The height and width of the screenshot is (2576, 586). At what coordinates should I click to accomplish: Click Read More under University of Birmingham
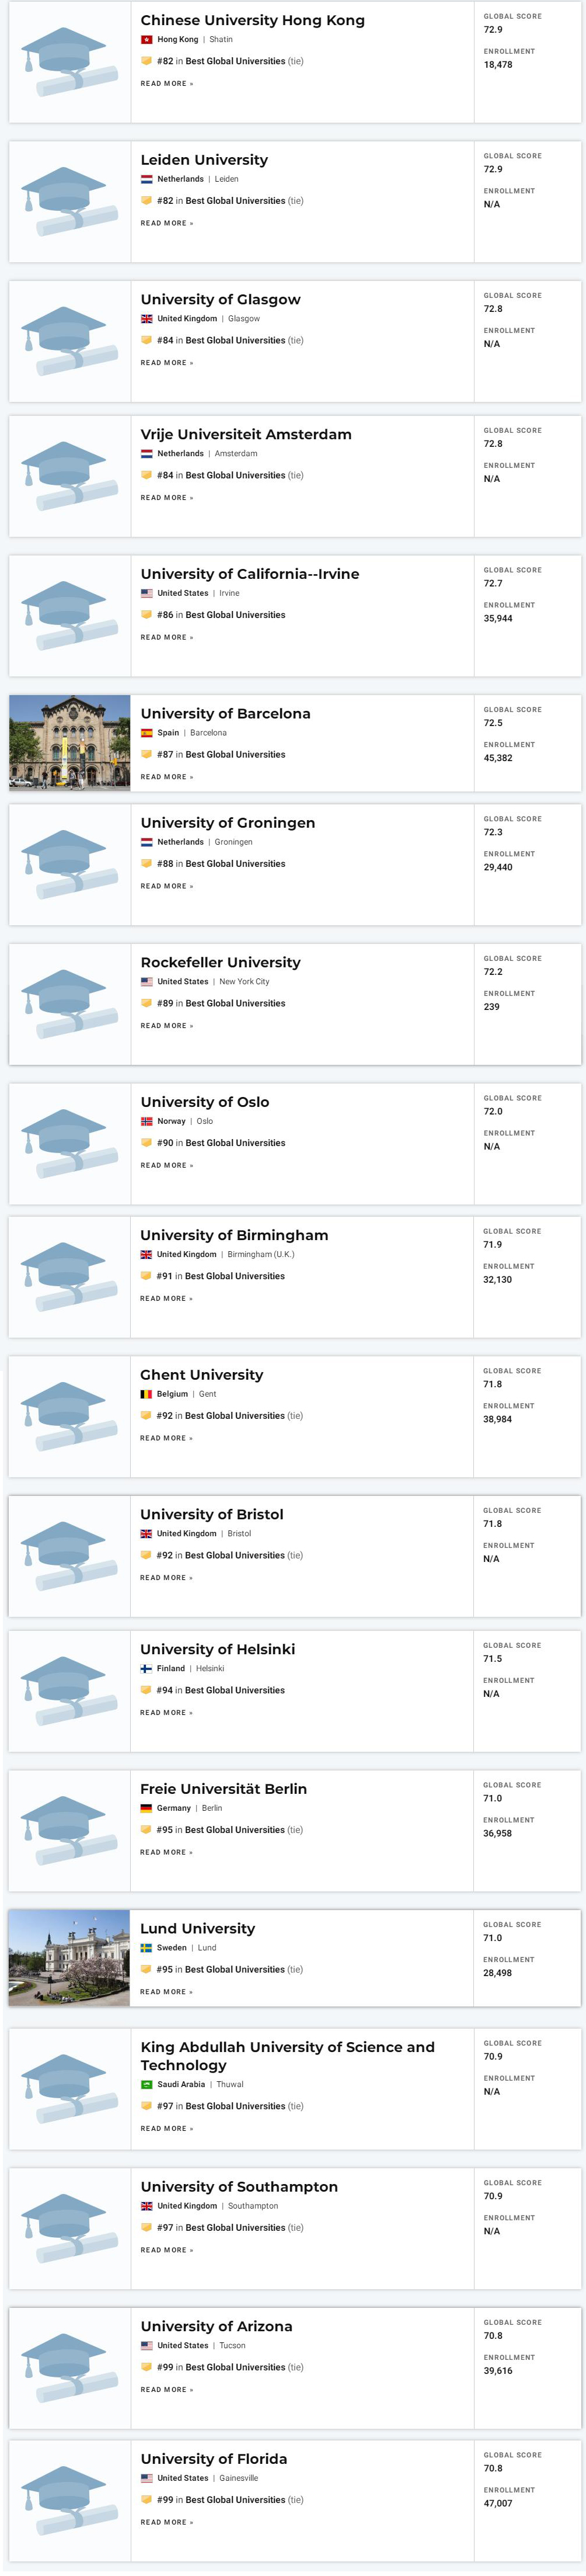[x=166, y=1298]
